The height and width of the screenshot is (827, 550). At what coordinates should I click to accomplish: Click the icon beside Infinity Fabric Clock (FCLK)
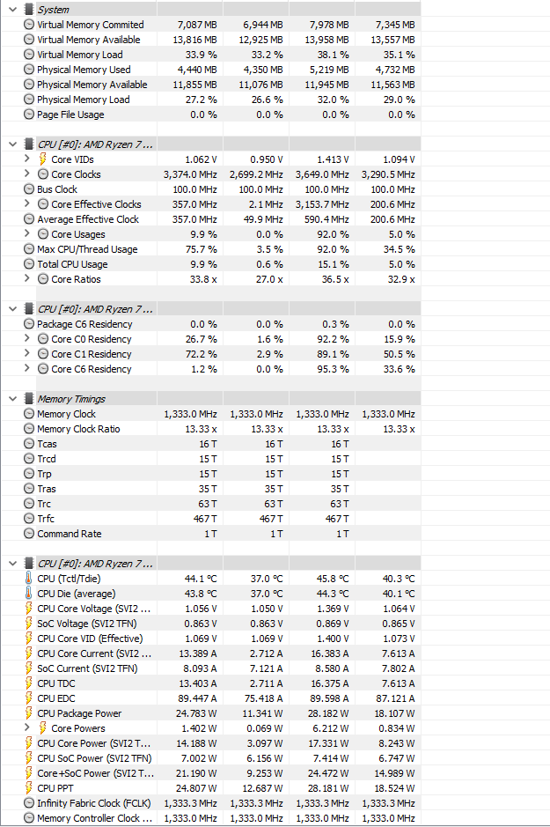tap(29, 803)
